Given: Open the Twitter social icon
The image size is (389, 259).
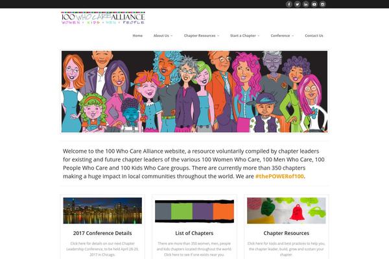Looking at the screenshot, I should (297, 5).
